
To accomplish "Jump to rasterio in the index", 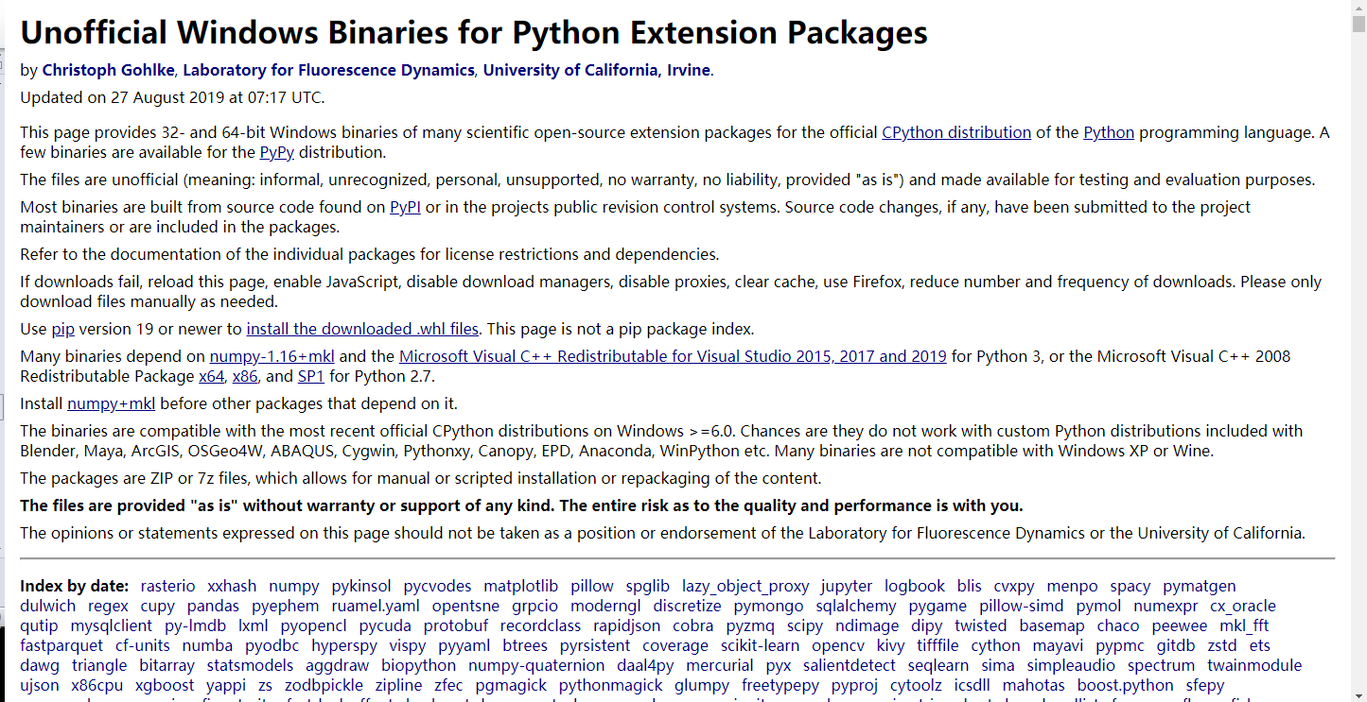I will 167,586.
